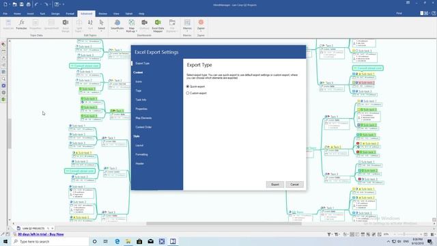Screen dimensions: 437x246
Task: Open the Help ribbon tab
Action: point(141,14)
